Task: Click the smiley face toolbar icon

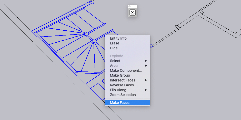Action: (132, 13)
